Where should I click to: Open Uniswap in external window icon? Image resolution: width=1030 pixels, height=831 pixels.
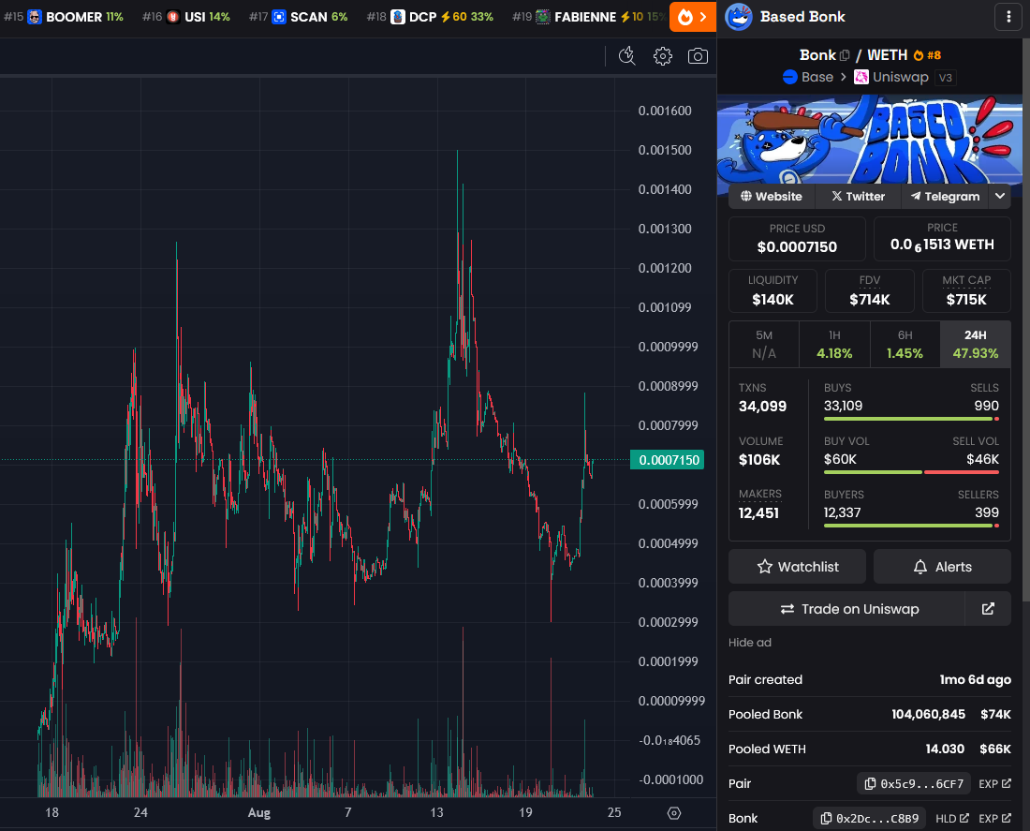coord(988,609)
